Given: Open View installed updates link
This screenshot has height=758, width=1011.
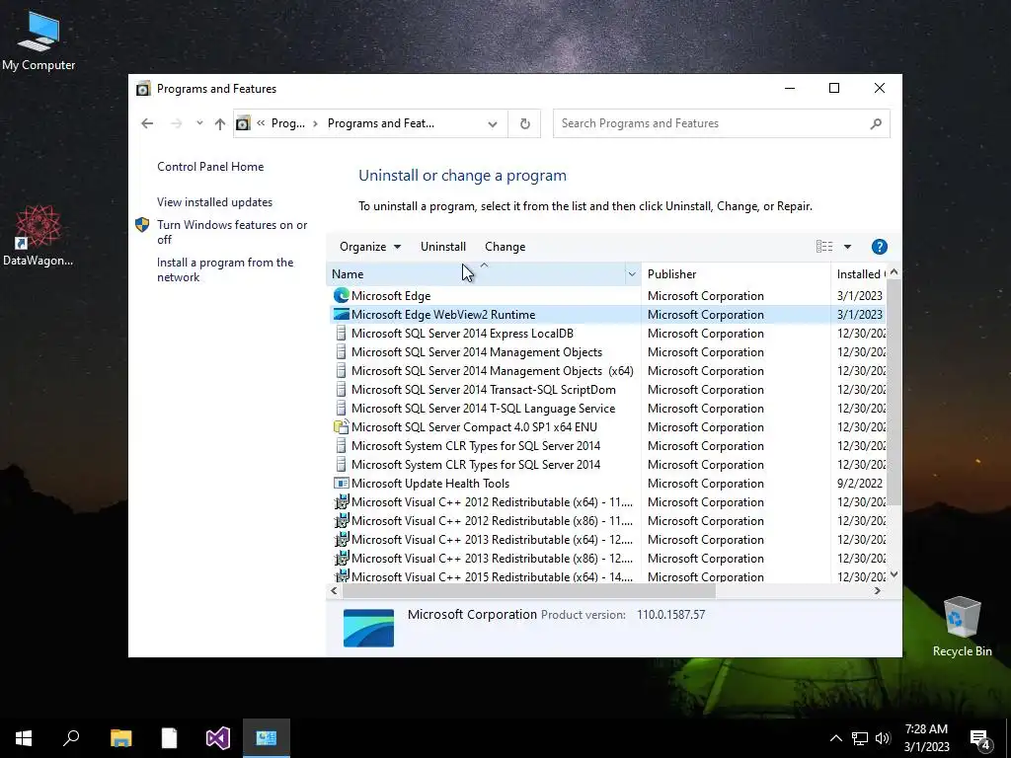Looking at the screenshot, I should 214,201.
